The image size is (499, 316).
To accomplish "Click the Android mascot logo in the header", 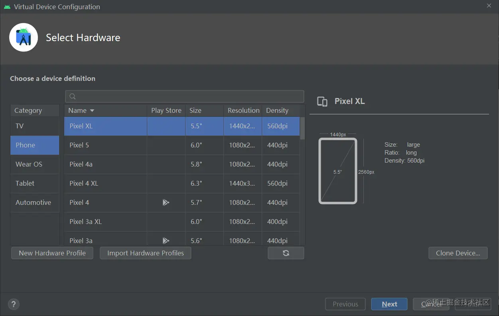I will pyautogui.click(x=24, y=37).
